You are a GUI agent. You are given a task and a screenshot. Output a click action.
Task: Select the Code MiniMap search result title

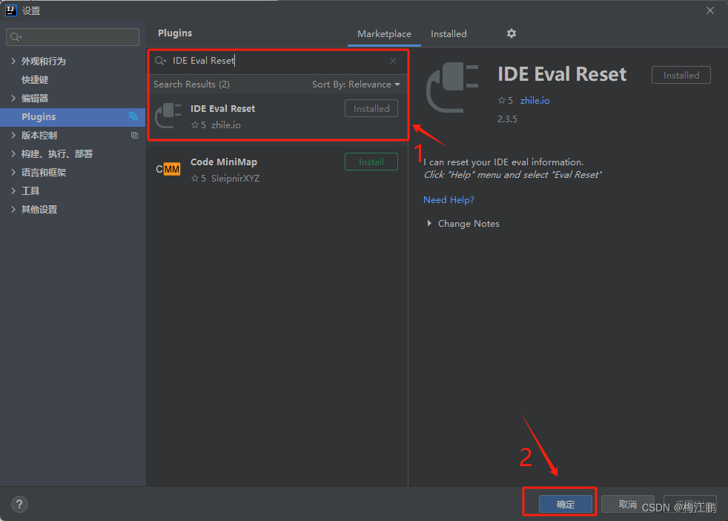click(223, 162)
